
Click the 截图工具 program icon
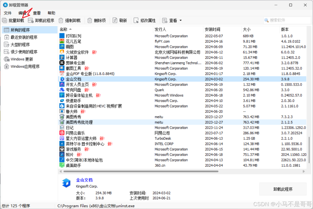click(x=62, y=68)
